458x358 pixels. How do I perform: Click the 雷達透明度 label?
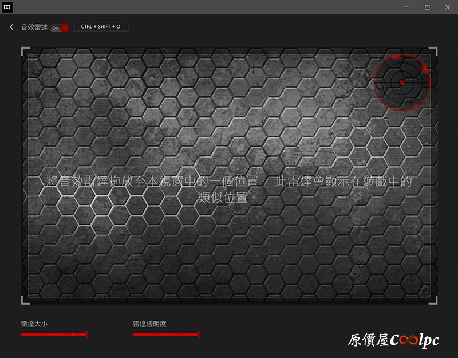(149, 324)
